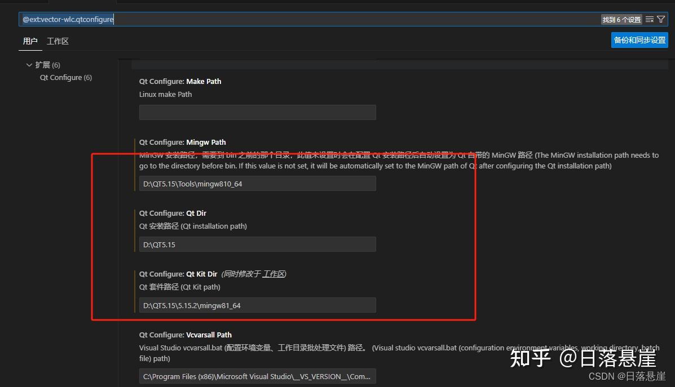Click the Qt Configure: Qt Dir heading
The height and width of the screenshot is (387, 675).
click(173, 213)
